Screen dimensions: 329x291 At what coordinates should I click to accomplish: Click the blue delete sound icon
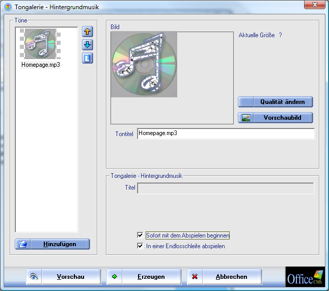point(88,58)
